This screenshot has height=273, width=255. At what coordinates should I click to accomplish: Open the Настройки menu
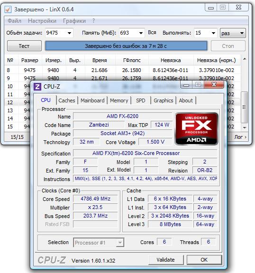(x=42, y=21)
